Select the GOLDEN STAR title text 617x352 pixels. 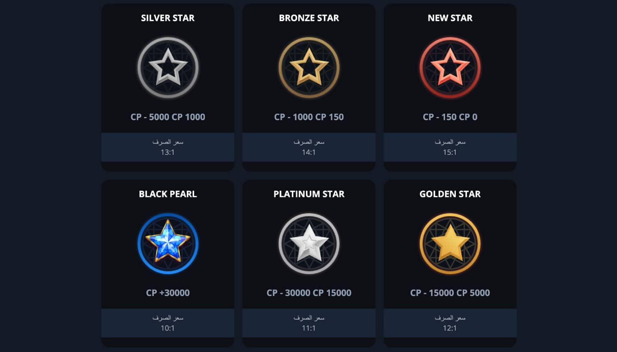coord(450,194)
